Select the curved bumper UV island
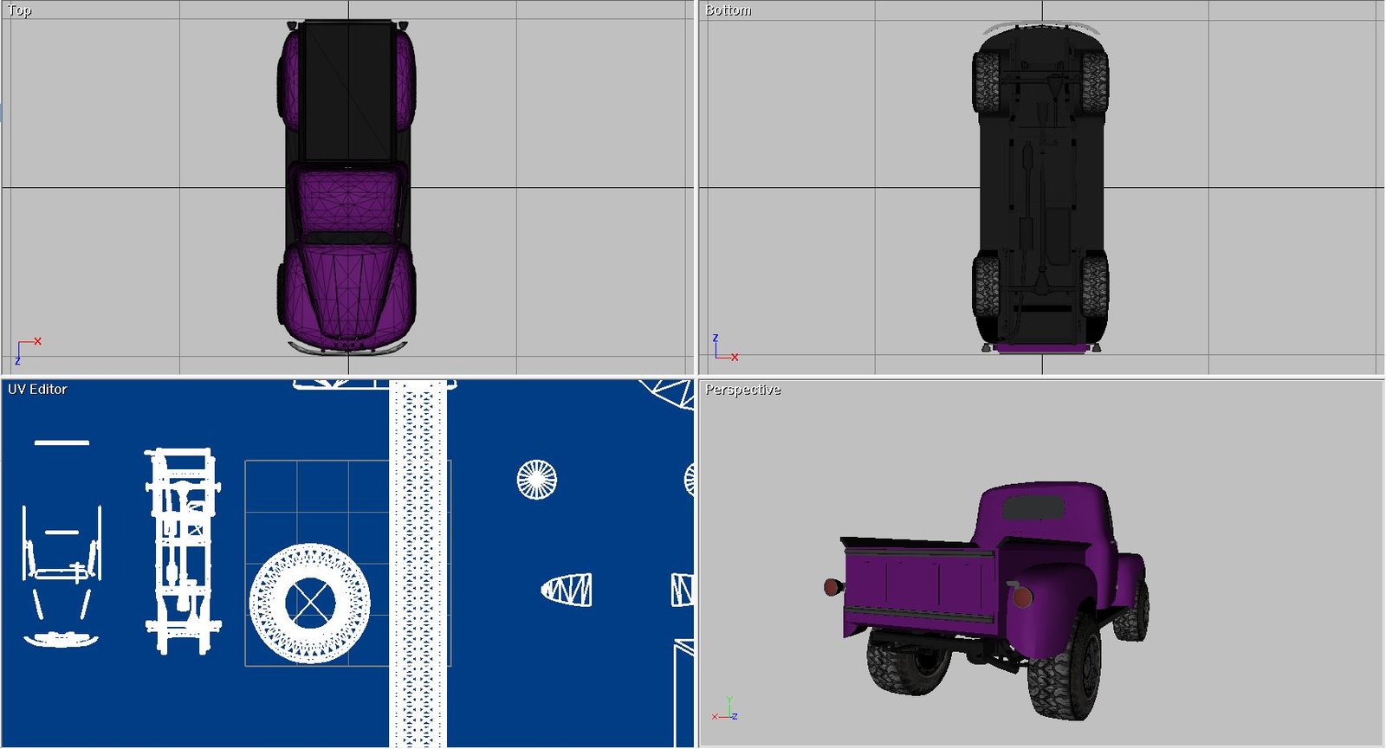 [x=61, y=640]
